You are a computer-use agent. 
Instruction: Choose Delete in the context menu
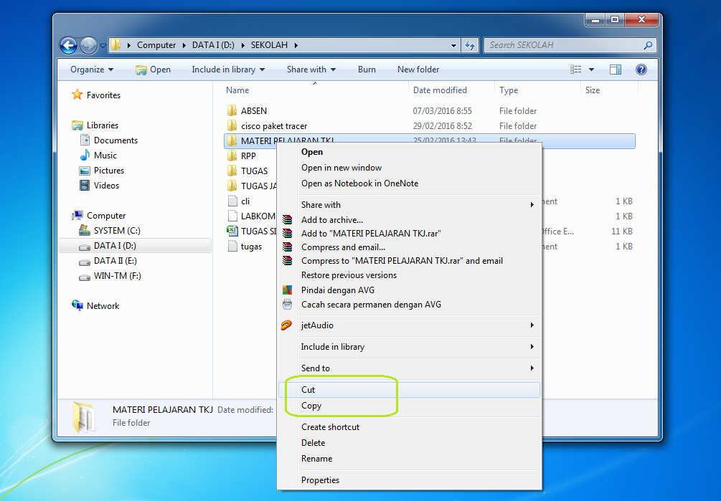pos(409,443)
